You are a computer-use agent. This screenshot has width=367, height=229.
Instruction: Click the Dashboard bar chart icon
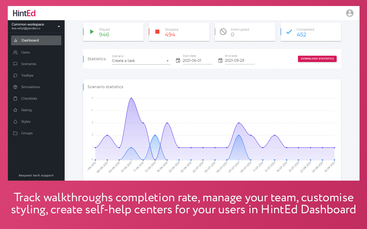click(x=15, y=40)
